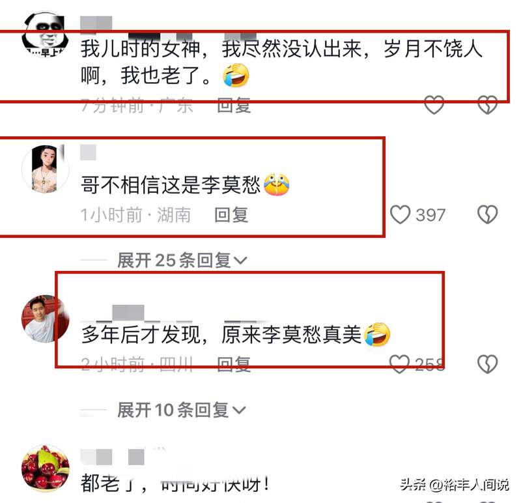This screenshot has width=521, height=503.
Task: Open the cherry avatar user profile
Action: click(45, 468)
